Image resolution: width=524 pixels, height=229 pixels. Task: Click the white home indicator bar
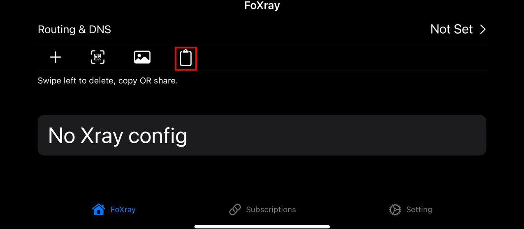(262, 226)
